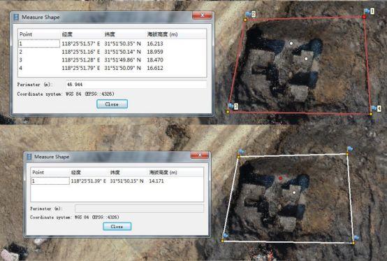Click altitude value 18.959
This screenshot has width=387, height=261.
(155, 52)
